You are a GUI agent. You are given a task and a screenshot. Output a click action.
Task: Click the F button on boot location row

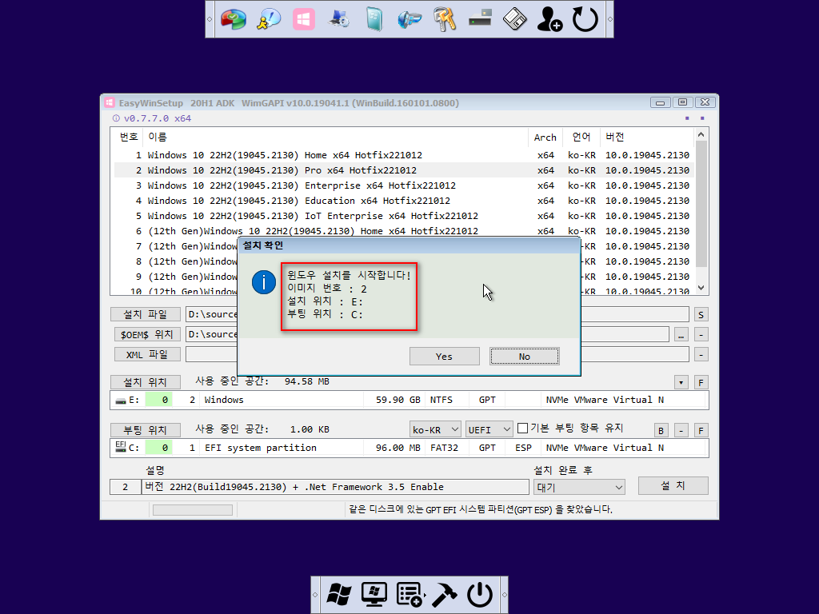pos(701,430)
